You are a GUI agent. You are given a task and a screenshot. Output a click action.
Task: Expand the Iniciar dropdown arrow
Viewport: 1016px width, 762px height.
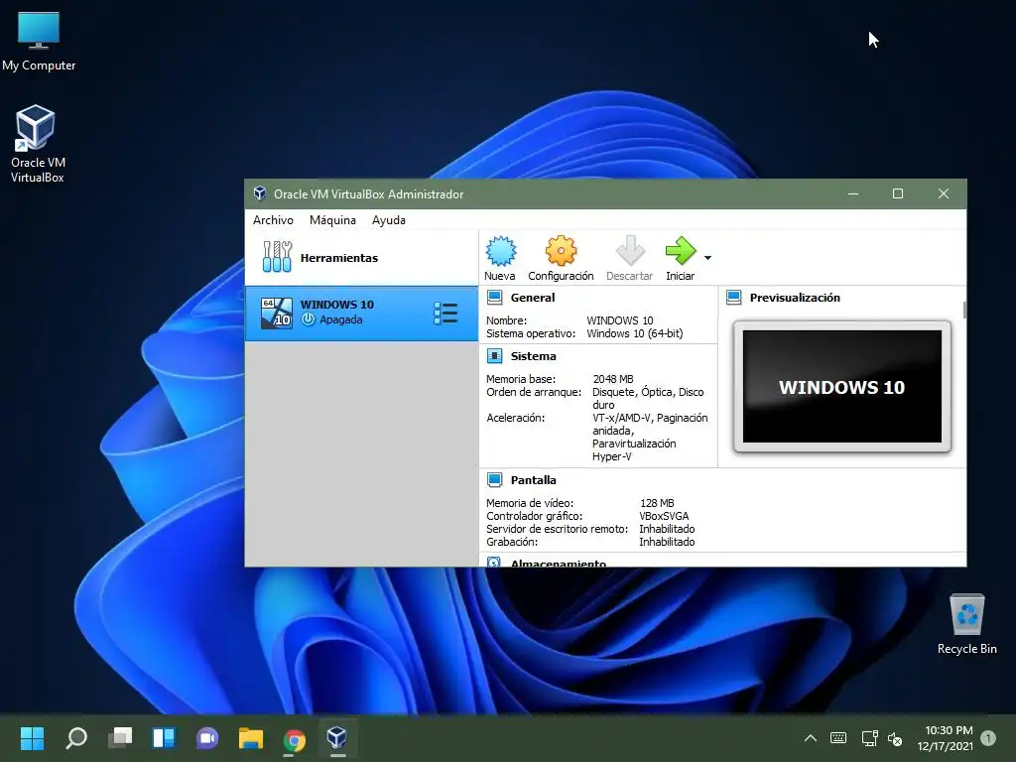coord(707,258)
